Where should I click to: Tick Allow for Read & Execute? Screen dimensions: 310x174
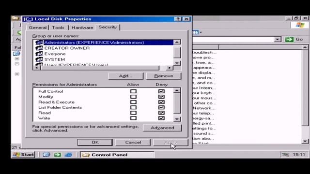(134, 102)
